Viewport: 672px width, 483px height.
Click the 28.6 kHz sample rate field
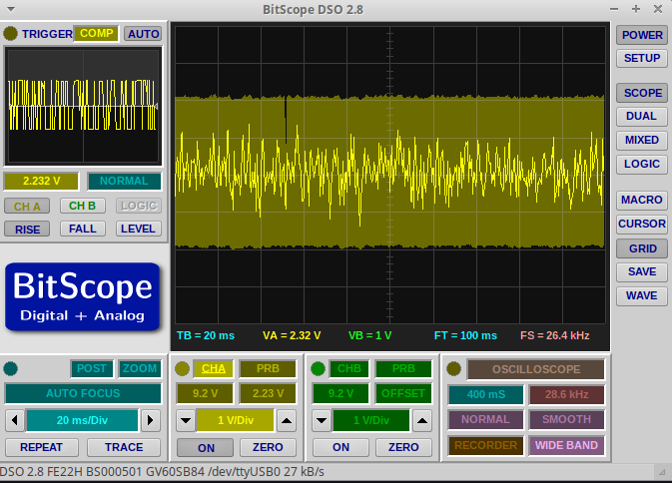tap(566, 395)
